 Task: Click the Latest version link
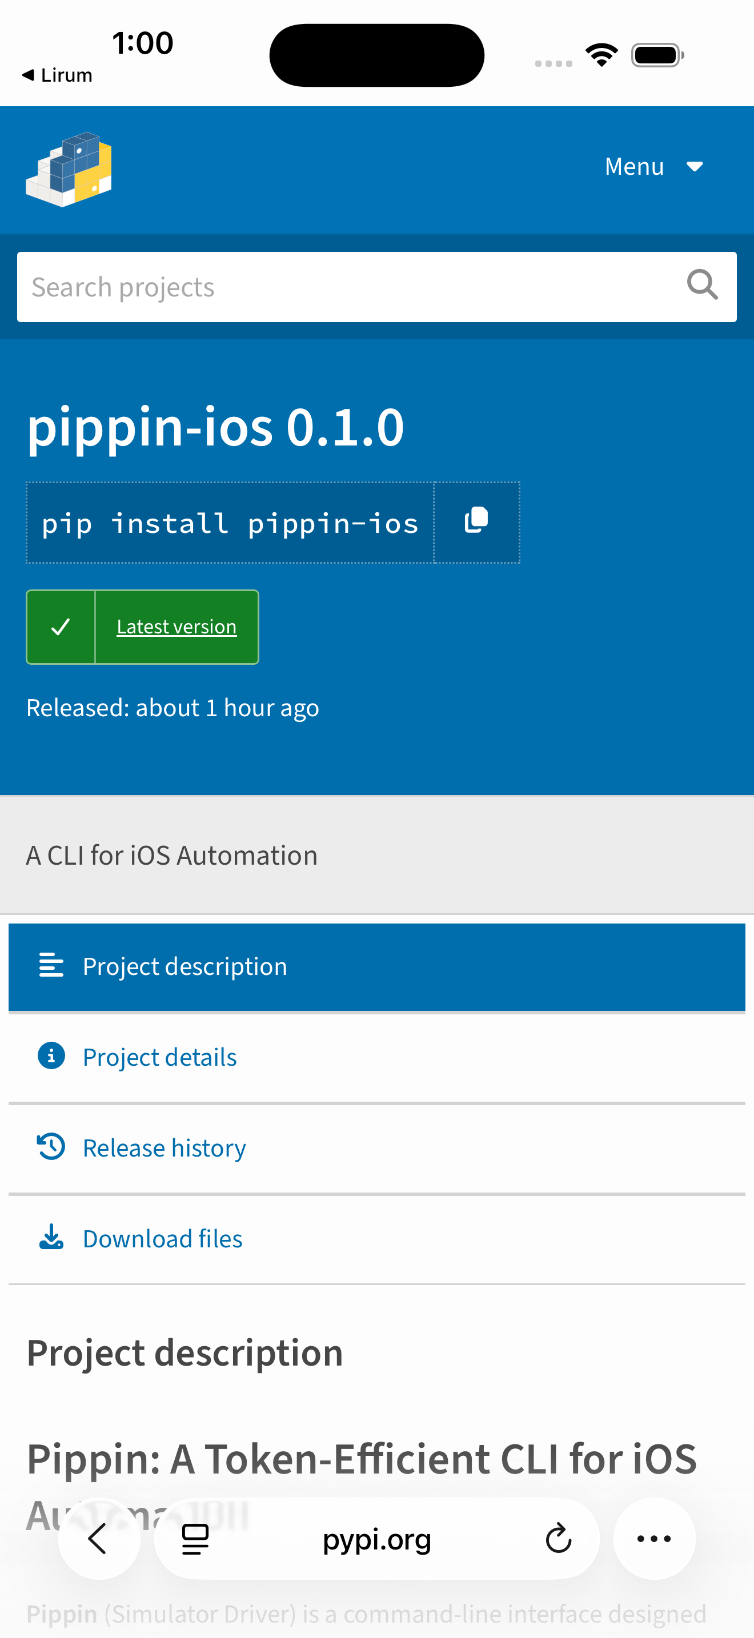pyautogui.click(x=176, y=627)
